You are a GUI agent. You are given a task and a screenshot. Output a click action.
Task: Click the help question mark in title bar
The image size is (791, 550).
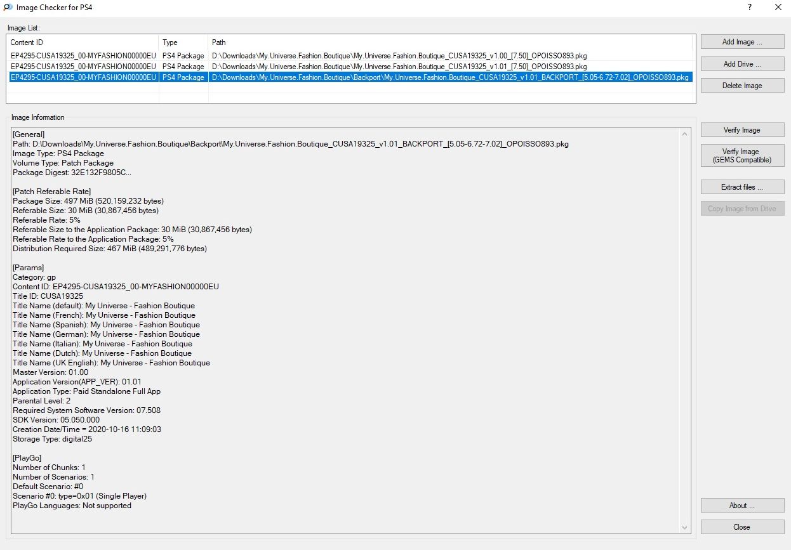750,8
